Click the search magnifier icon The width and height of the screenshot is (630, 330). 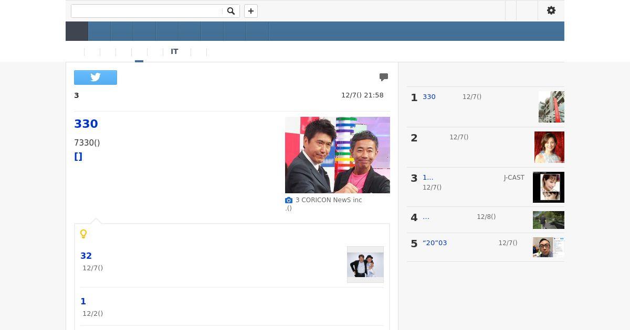pyautogui.click(x=231, y=11)
